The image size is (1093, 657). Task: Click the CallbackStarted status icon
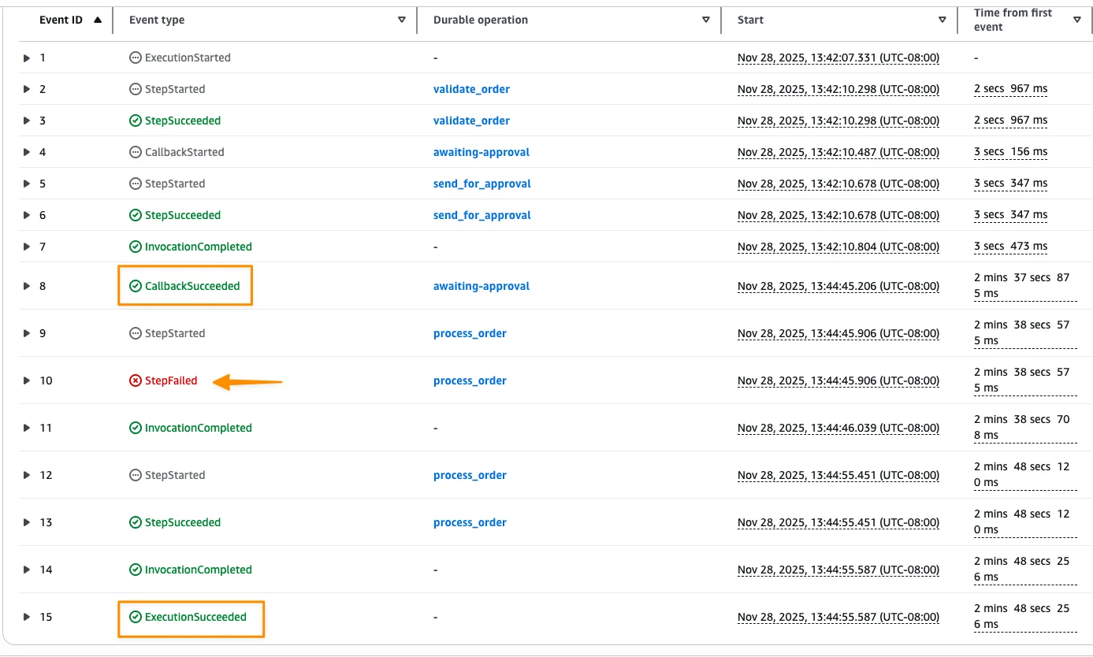click(x=136, y=152)
